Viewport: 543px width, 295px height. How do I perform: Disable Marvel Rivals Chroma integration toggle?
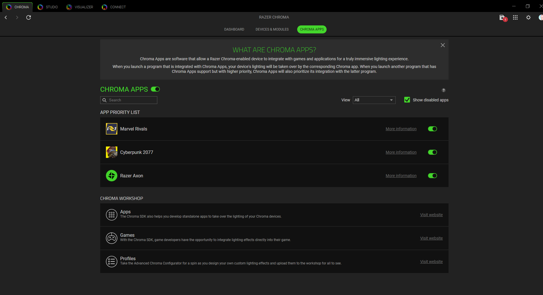click(433, 129)
